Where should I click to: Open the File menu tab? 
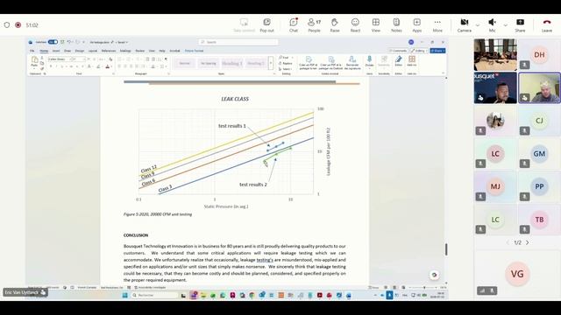pyautogui.click(x=32, y=51)
